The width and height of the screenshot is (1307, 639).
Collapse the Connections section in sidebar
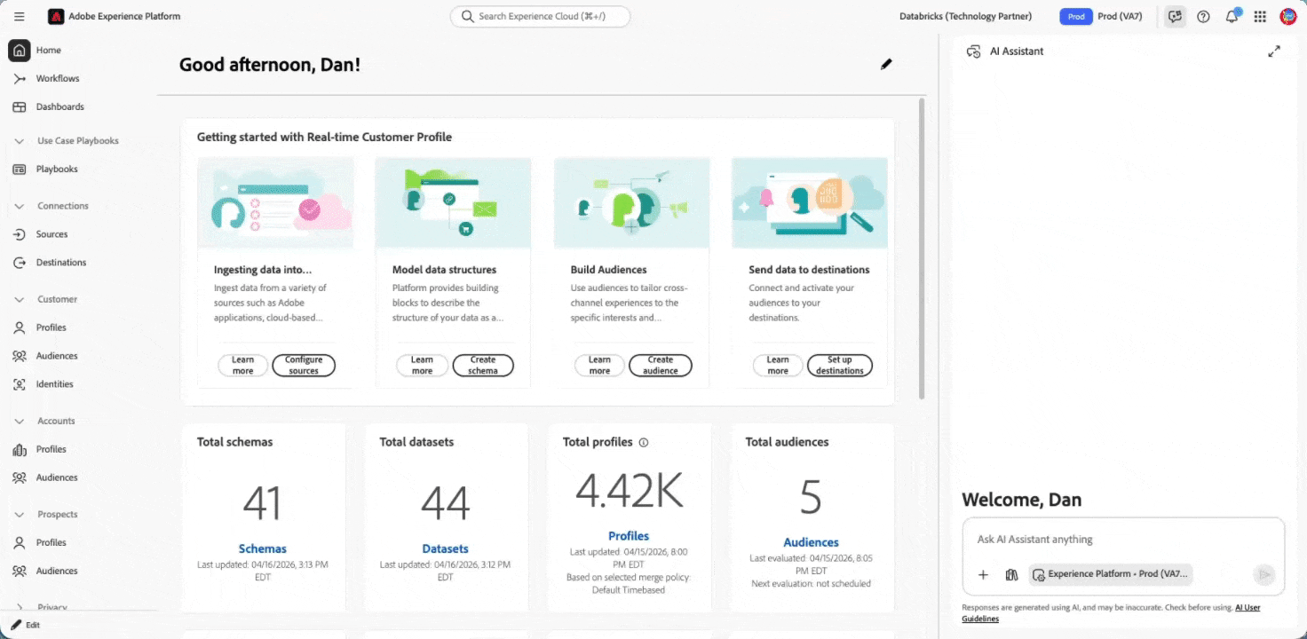pos(20,206)
